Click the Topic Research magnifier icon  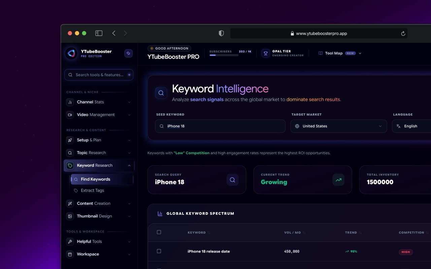(70, 153)
